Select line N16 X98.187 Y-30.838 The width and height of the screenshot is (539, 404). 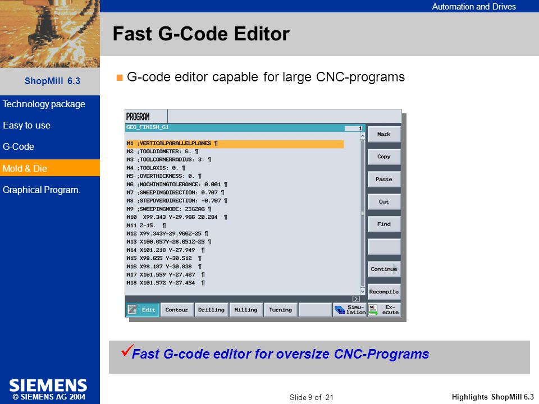click(164, 267)
